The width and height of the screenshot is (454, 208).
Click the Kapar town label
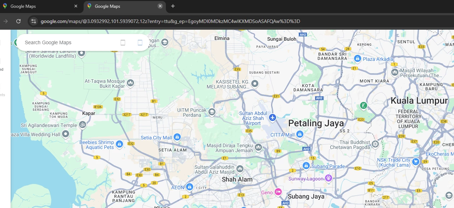89,114
